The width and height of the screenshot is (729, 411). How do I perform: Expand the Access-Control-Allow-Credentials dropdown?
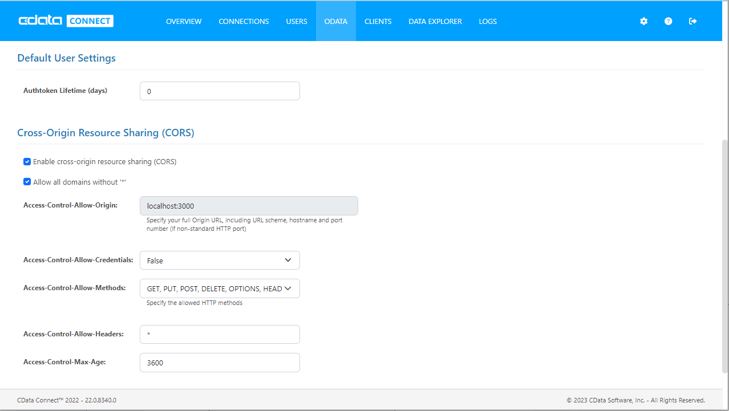click(220, 261)
